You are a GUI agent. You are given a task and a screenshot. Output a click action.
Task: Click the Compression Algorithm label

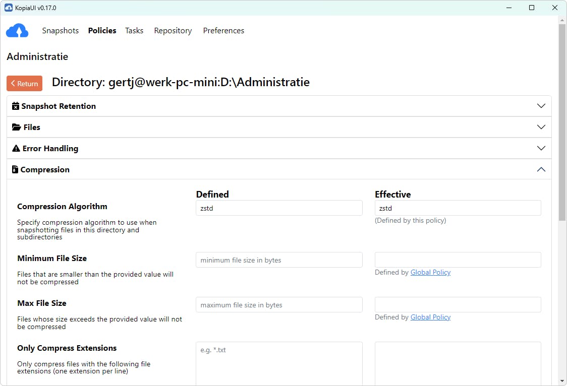[62, 207]
